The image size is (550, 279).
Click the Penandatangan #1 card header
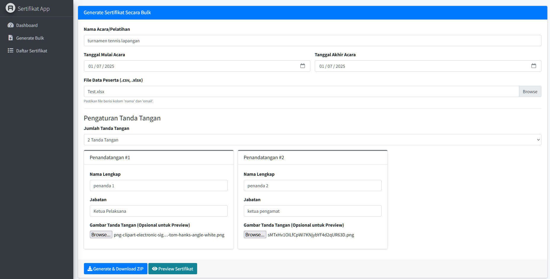[x=158, y=157]
